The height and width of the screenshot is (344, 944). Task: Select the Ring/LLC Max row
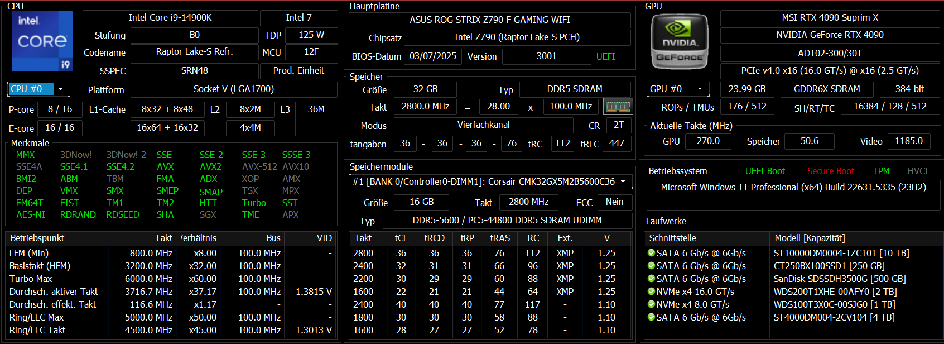point(171,317)
